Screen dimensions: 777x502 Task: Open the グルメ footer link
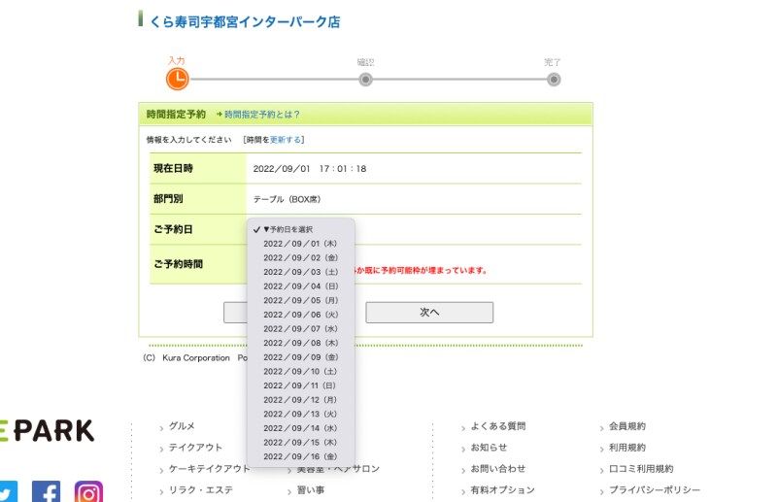[x=182, y=426]
